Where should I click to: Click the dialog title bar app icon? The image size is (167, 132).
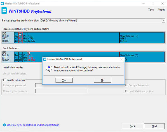(45, 59)
